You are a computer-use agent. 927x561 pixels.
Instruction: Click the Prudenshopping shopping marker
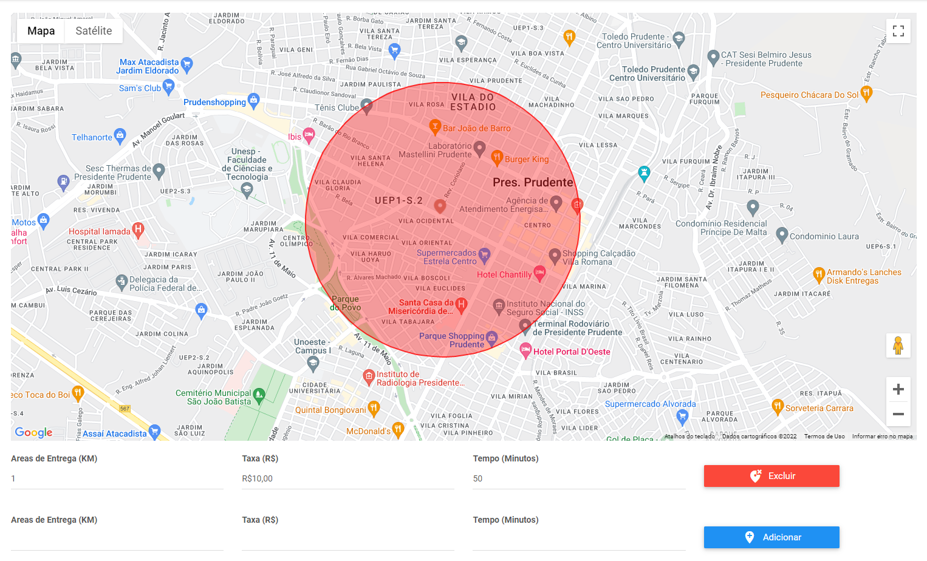pos(254,100)
